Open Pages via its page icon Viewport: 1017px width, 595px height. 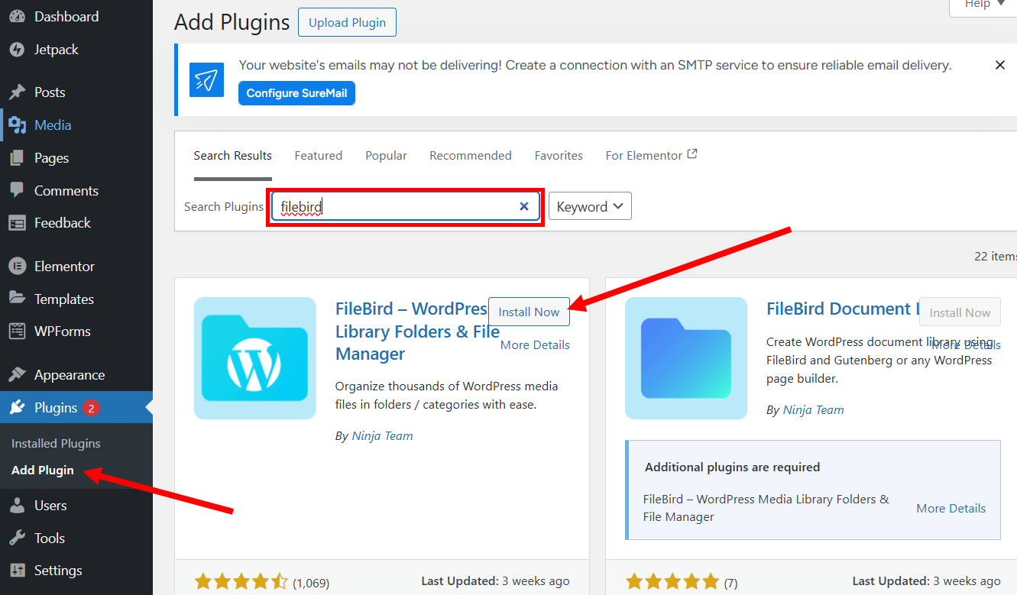coord(18,157)
